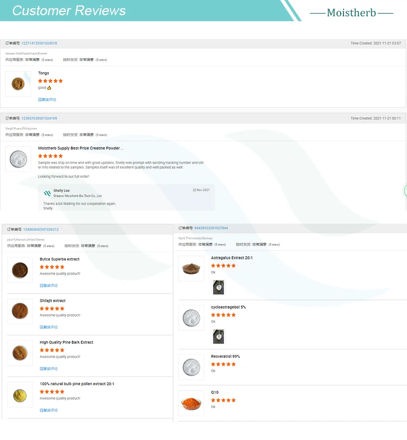Screen dimensions: 407x440
Task: Click the '22 Nov 2021' reply date
Action: coord(201,190)
